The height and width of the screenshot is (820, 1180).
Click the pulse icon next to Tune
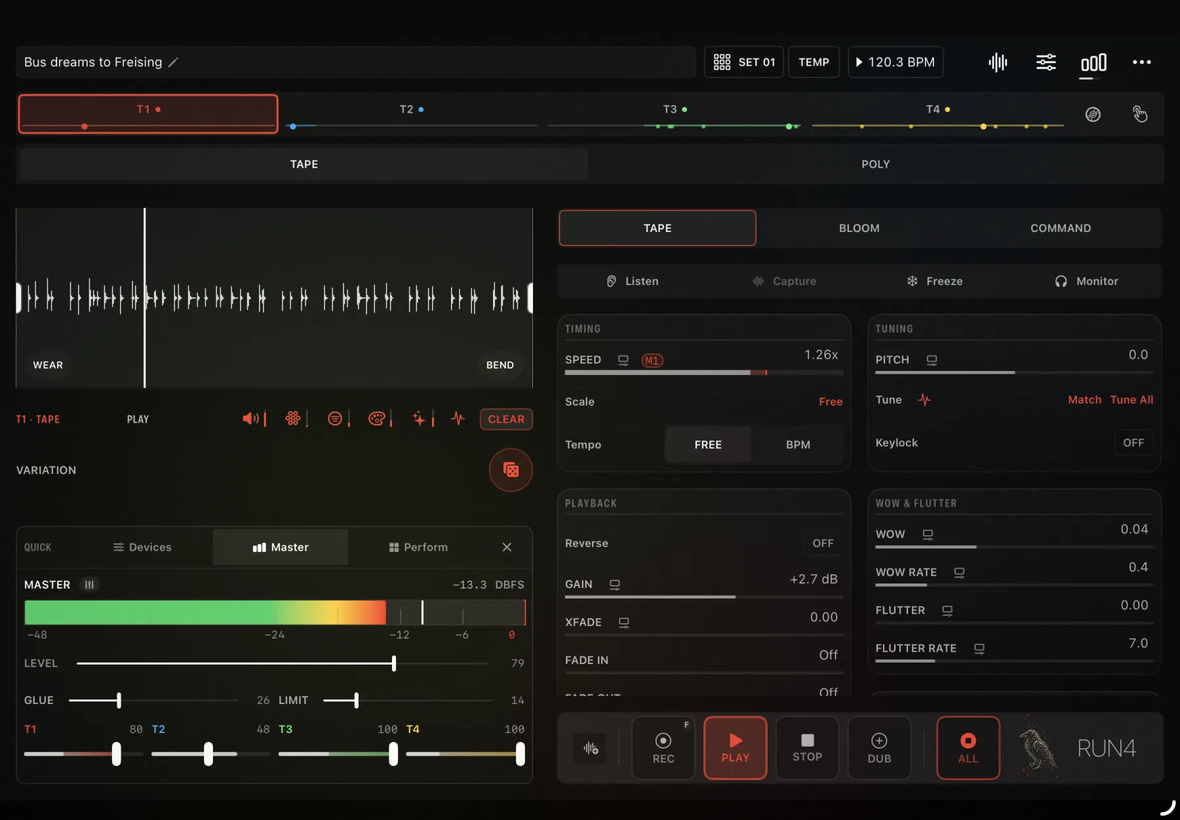(924, 400)
